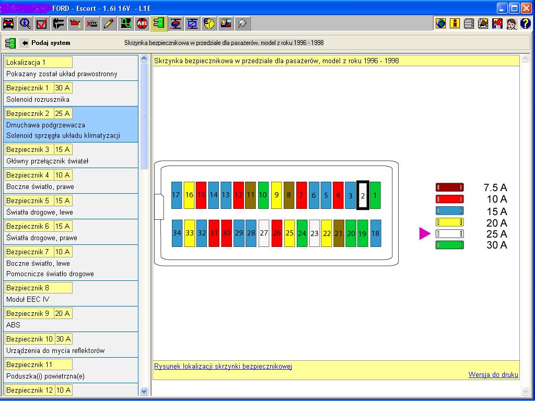
Task: Click the yellow clock repair times icon
Action: pos(209,23)
